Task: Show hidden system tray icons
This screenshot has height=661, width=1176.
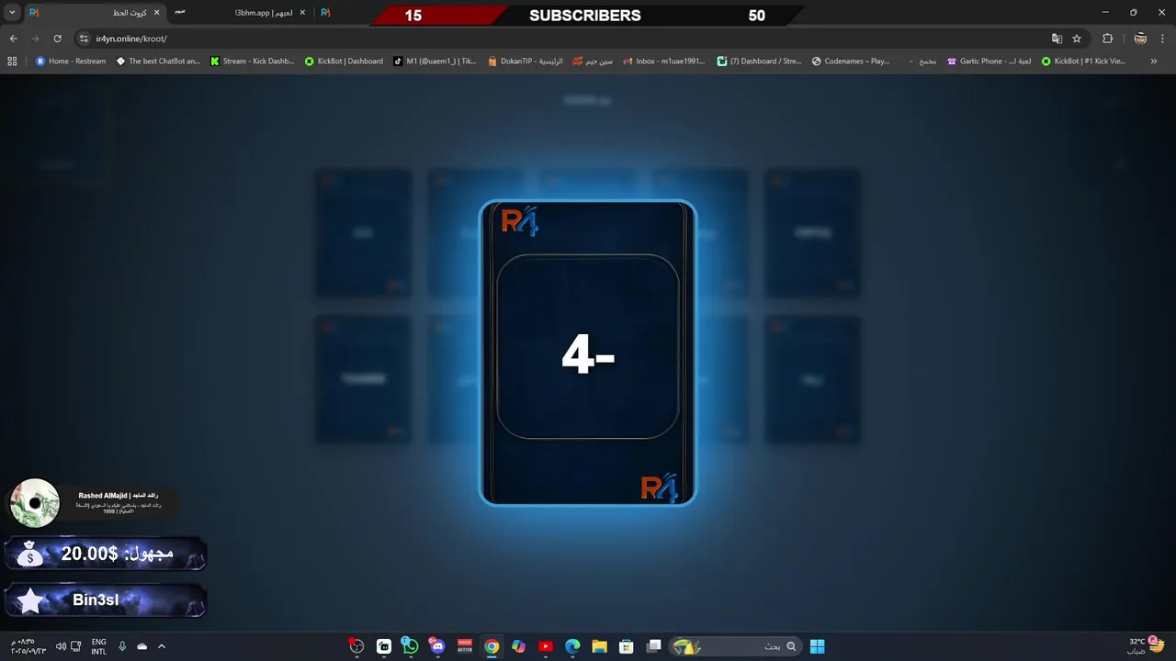Action: 162,646
